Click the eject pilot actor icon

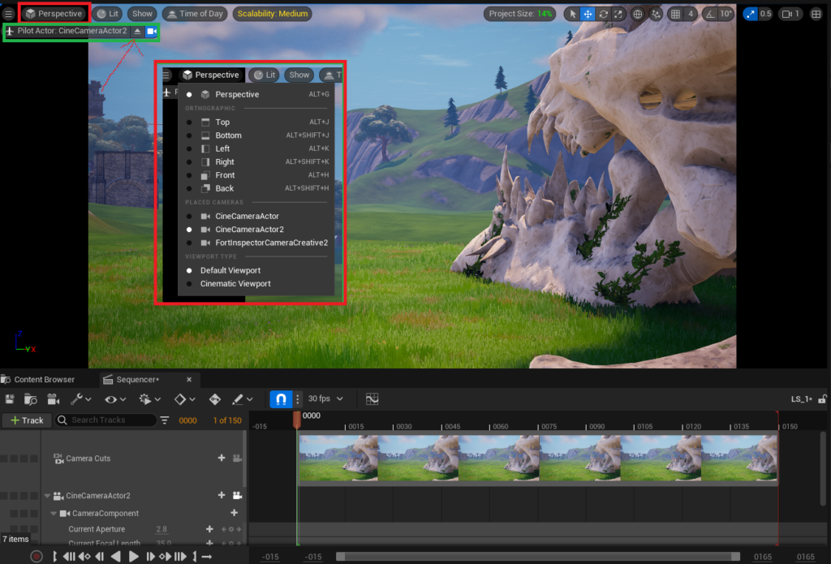coord(137,32)
